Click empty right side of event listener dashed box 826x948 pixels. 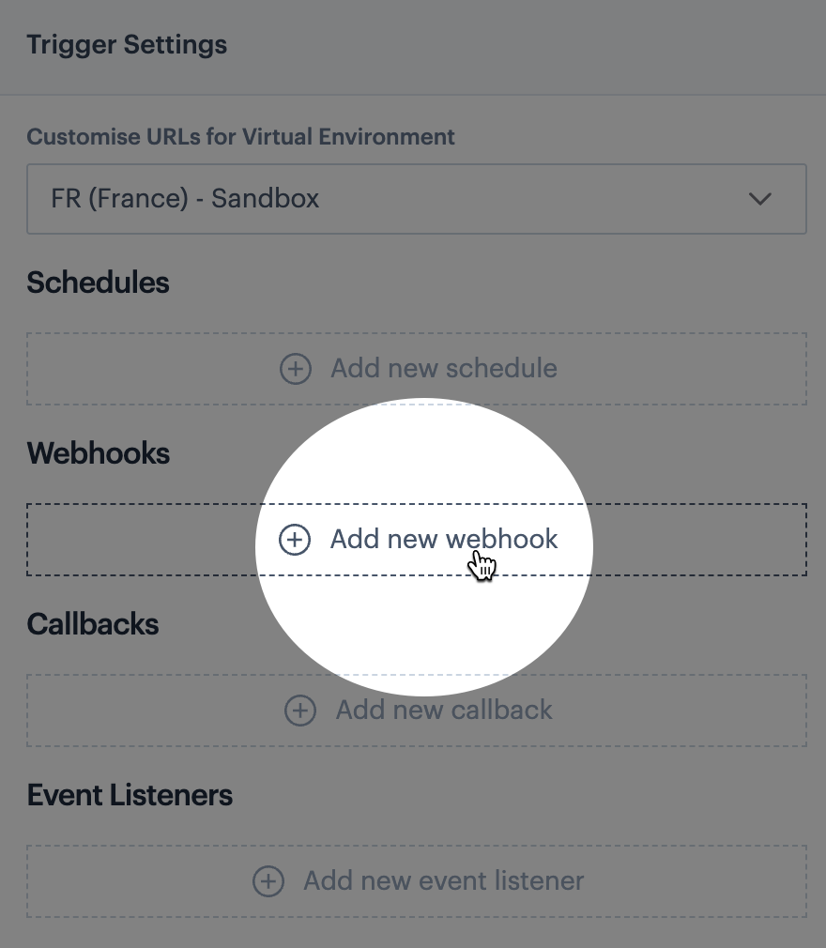[713, 881]
